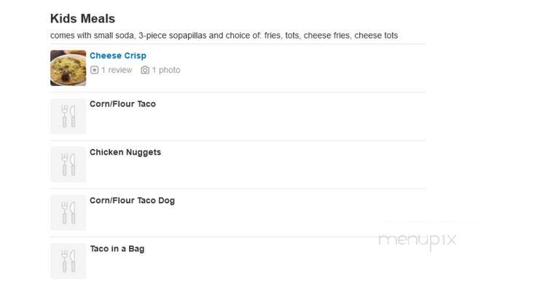
Task: View the 1 review text link
Action: (117, 70)
